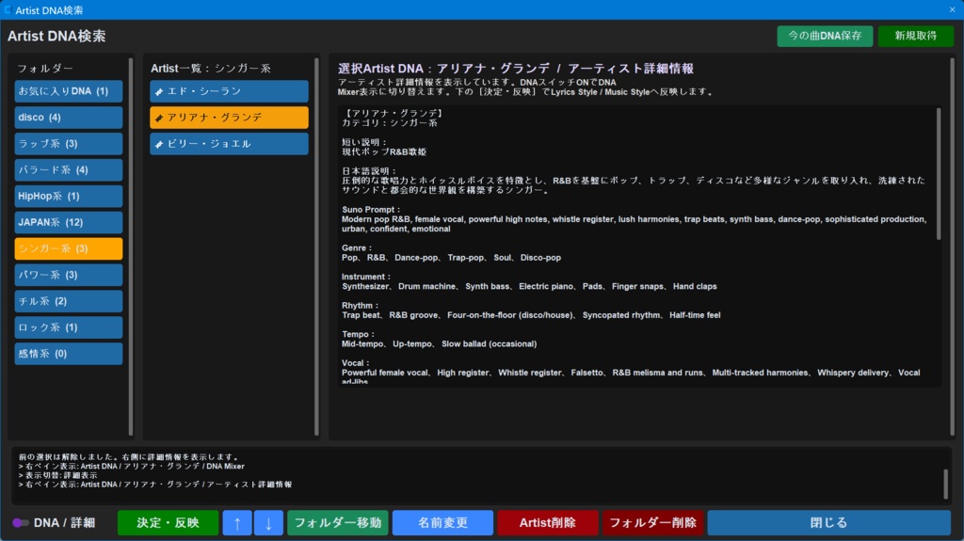
Task: Close the window with the title bar X
Action: tap(953, 9)
